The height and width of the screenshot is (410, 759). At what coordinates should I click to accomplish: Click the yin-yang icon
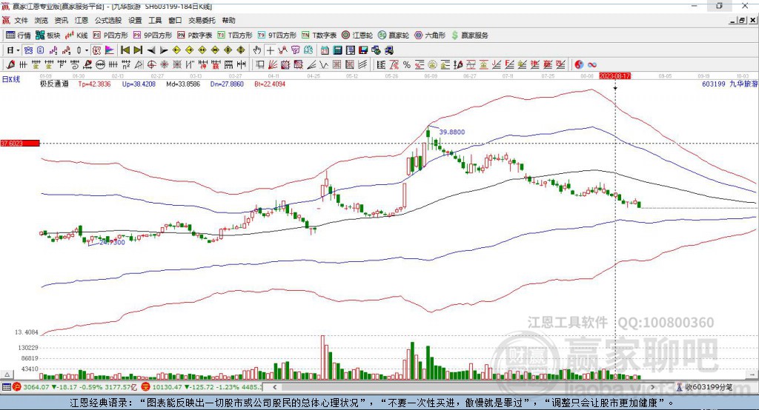[579, 64]
